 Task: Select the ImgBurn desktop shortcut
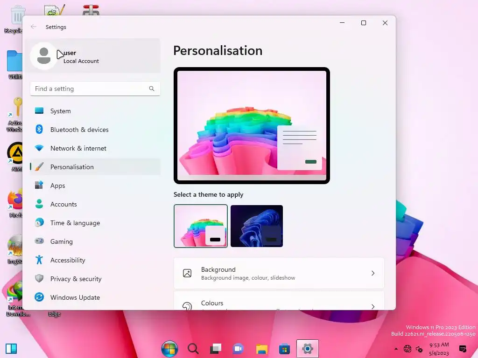tap(14, 250)
